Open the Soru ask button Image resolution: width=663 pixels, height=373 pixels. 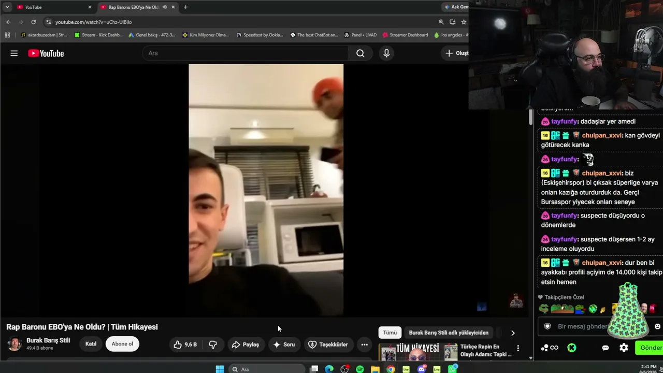284,345
